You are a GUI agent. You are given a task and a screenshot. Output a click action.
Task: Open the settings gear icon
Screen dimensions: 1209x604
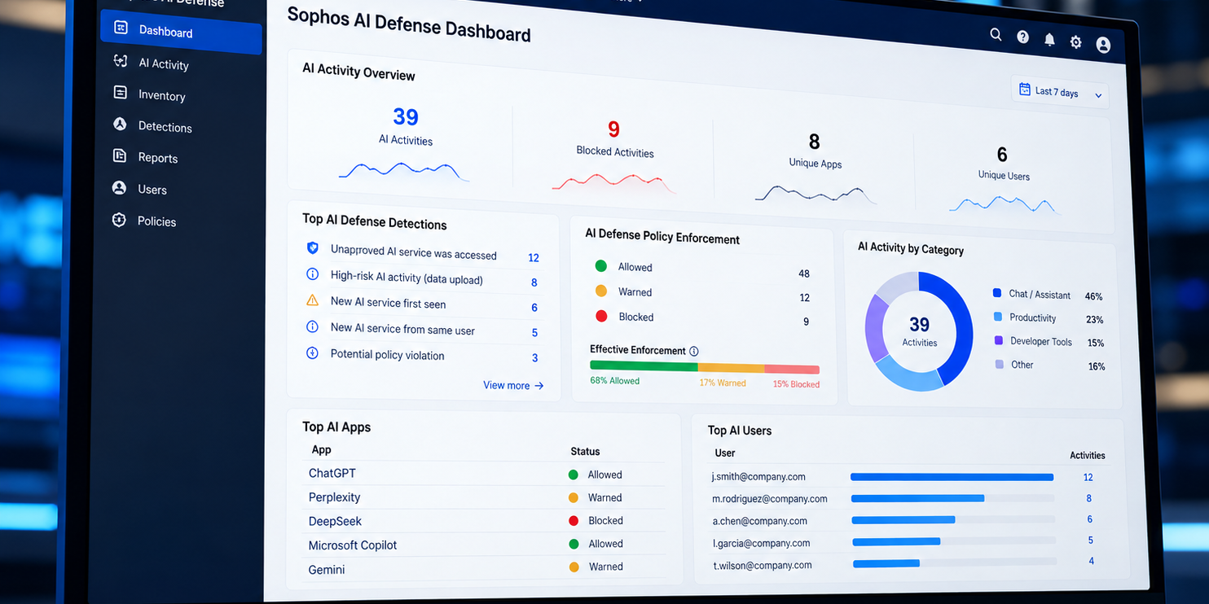pos(1076,42)
